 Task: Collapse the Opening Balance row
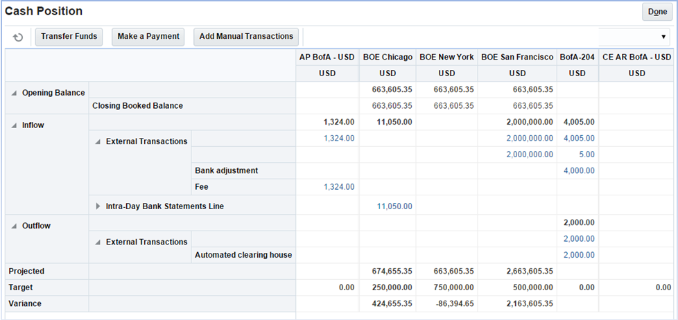pyautogui.click(x=14, y=93)
